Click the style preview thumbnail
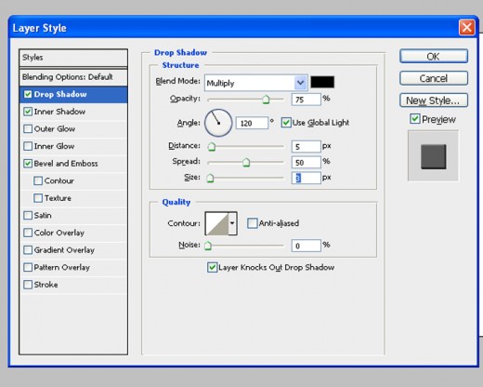Screen dimensions: 483x387 coord(433,156)
